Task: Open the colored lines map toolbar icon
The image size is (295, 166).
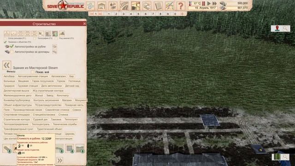Action: tap(169, 6)
